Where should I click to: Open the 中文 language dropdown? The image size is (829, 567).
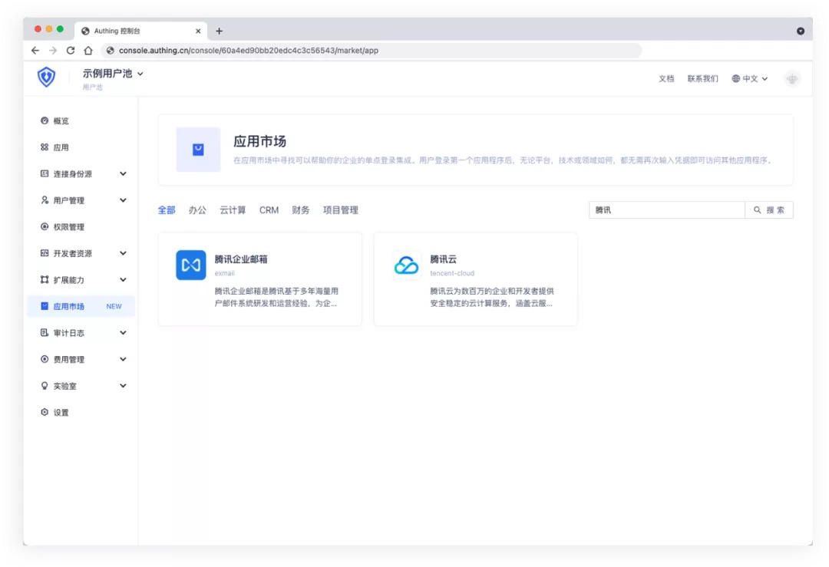point(750,79)
